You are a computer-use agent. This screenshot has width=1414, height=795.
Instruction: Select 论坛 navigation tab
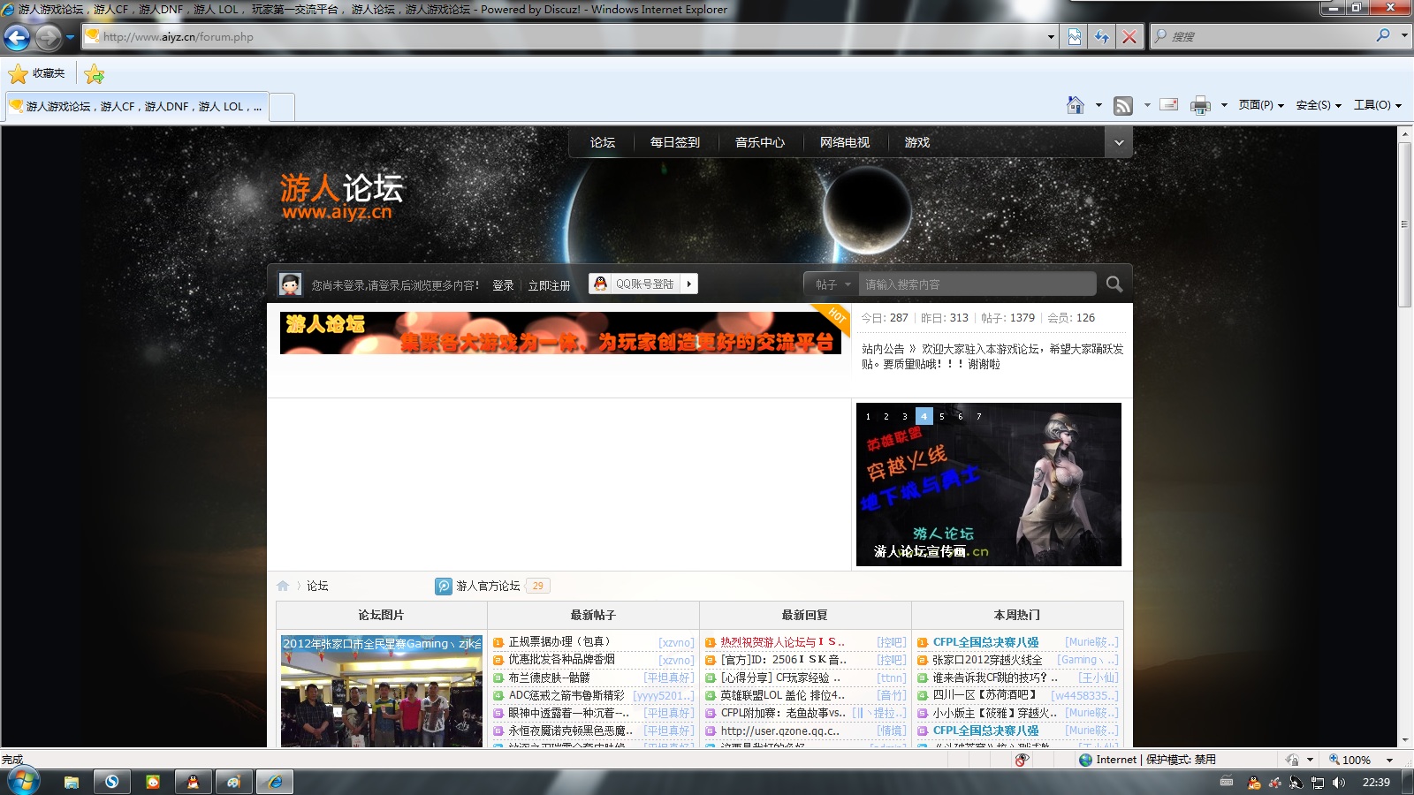[x=603, y=142]
